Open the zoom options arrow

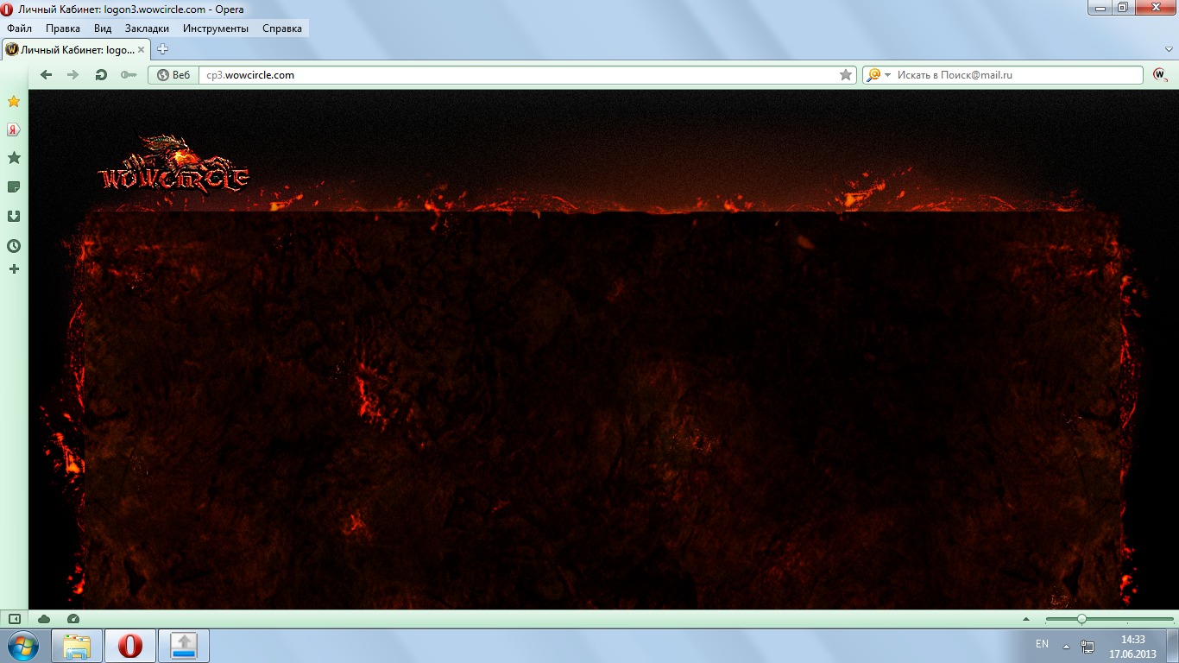pyautogui.click(x=1026, y=619)
